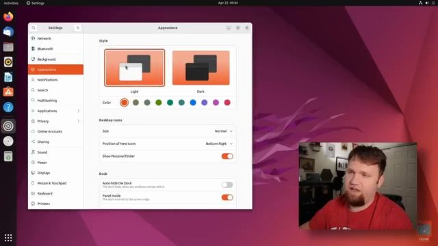Click the Printers icon in sidebar
The width and height of the screenshot is (438, 246).
coord(33,204)
